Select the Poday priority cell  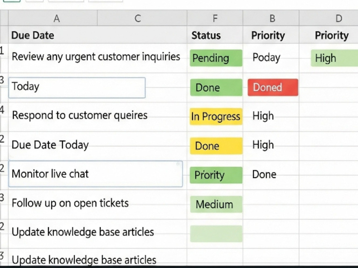pos(271,58)
